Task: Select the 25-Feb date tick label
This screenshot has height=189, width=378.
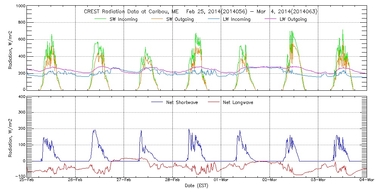Action: (x=27, y=180)
